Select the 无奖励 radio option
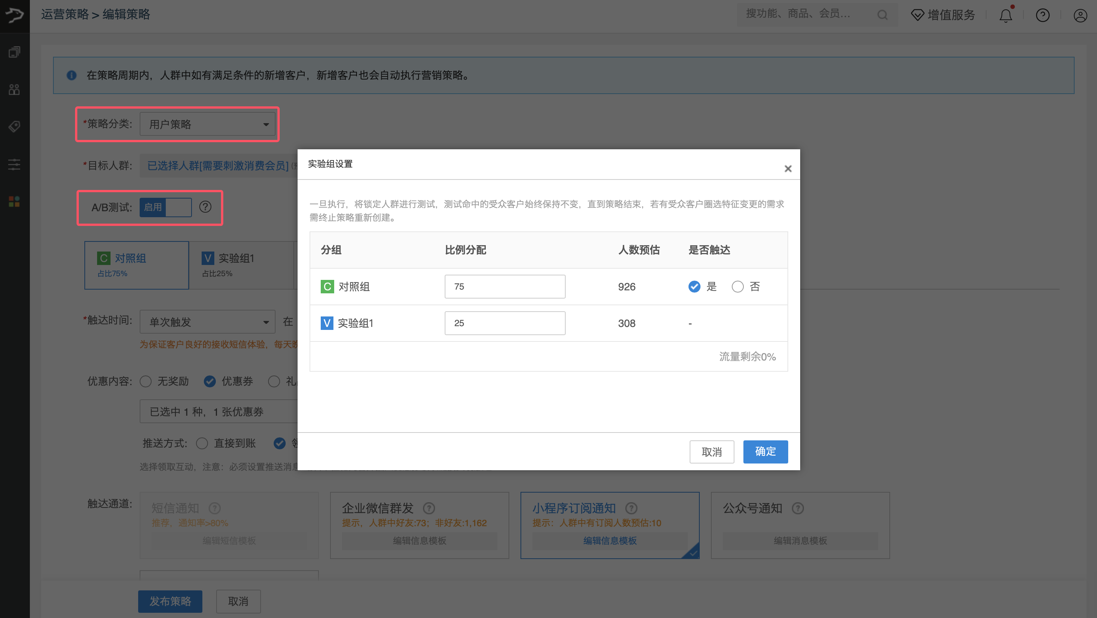Image resolution: width=1097 pixels, height=618 pixels. (x=146, y=381)
